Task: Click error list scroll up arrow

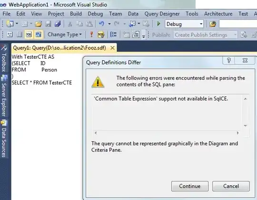Action: [246, 99]
